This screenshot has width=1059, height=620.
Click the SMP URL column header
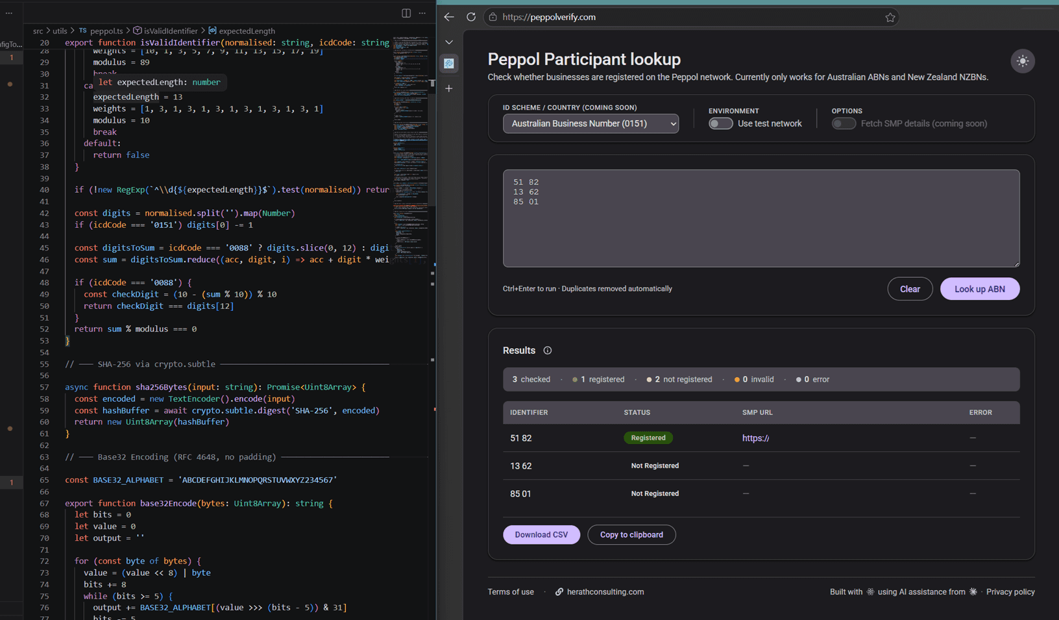(757, 412)
